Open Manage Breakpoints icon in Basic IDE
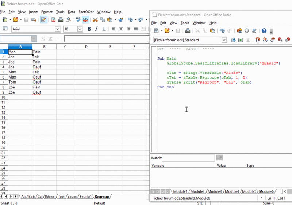The image size is (292, 205). pyautogui.click(x=287, y=40)
